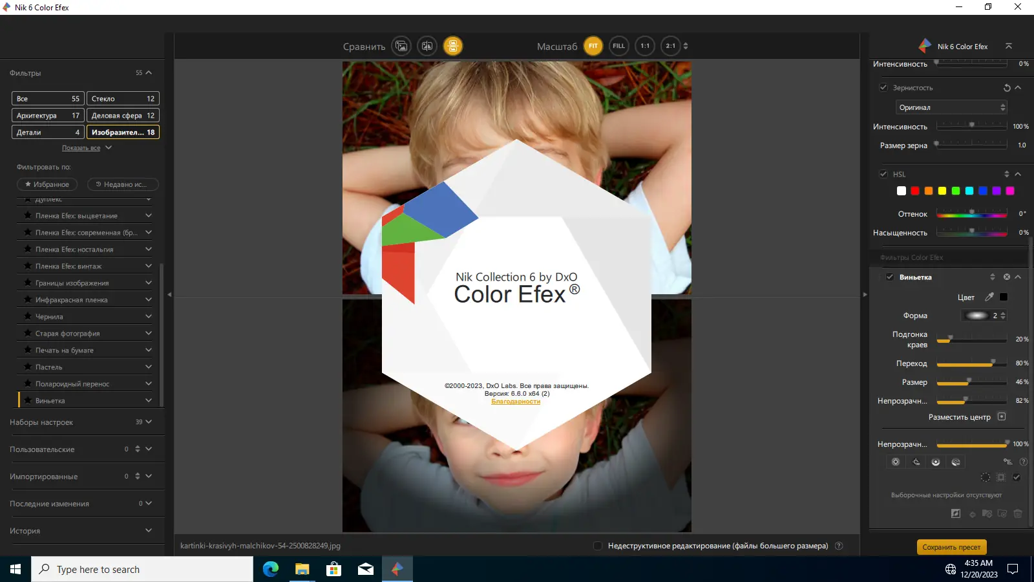Select the Полароидный перенос filter
Screen dimensions: 1034x582
[85, 383]
